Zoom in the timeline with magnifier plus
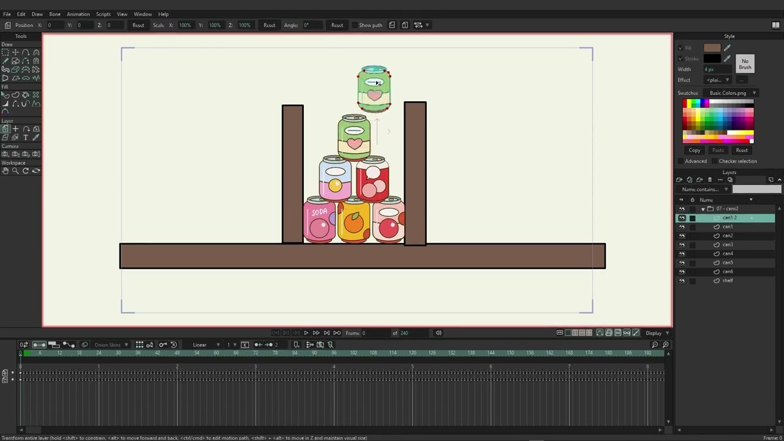This screenshot has width=784, height=441. coord(666,345)
